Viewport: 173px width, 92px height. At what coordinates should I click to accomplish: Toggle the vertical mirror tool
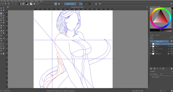(100, 4)
